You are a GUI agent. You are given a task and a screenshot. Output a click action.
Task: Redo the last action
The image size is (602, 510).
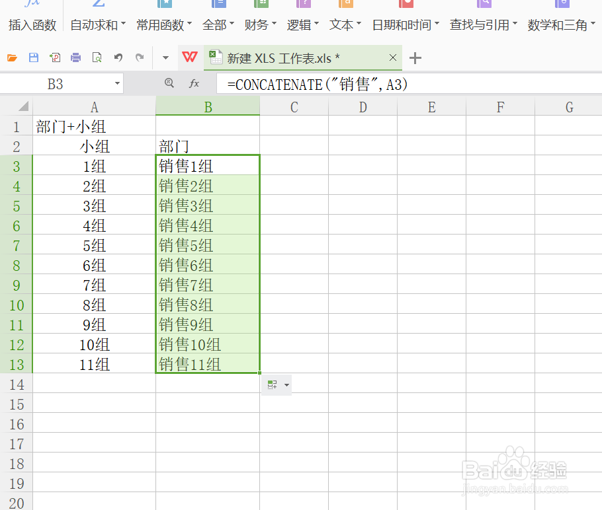pos(139,58)
